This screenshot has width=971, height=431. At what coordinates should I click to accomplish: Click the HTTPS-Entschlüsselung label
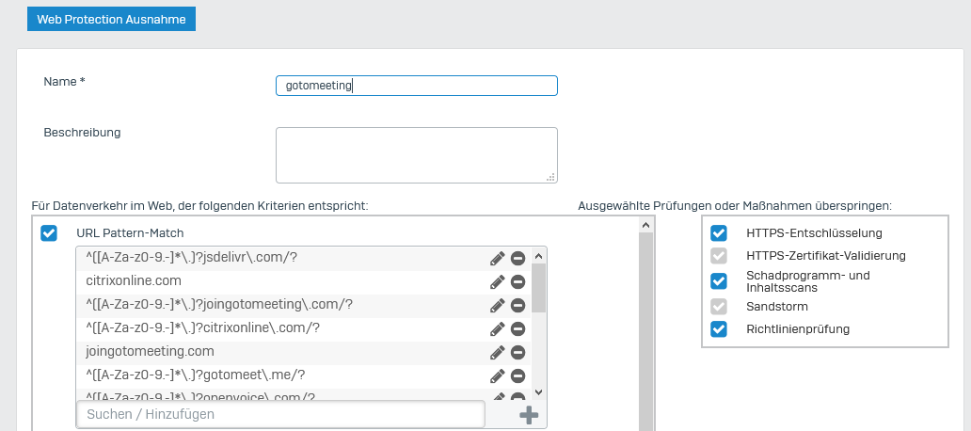click(x=814, y=233)
